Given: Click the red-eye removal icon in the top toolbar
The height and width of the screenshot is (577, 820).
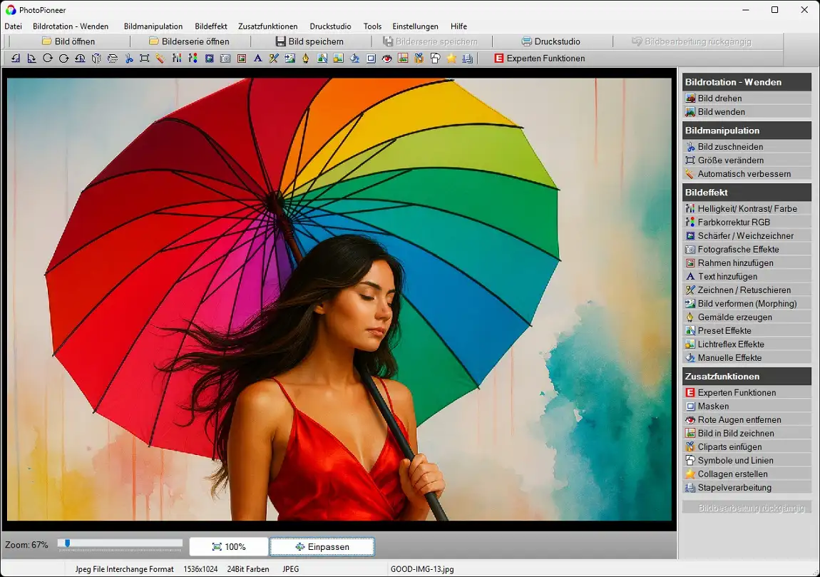Looking at the screenshot, I should tap(386, 58).
